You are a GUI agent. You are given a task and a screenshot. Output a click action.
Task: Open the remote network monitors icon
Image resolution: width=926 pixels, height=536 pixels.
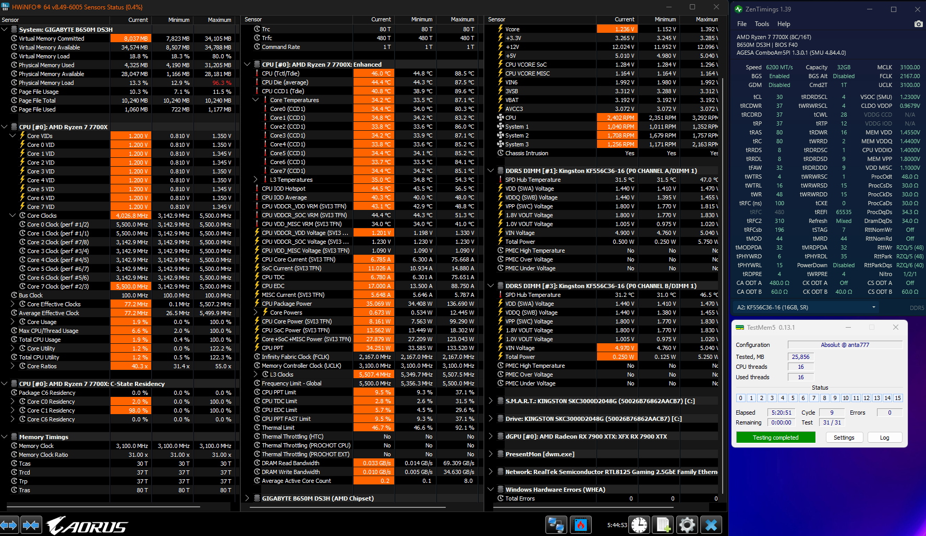tap(556, 525)
